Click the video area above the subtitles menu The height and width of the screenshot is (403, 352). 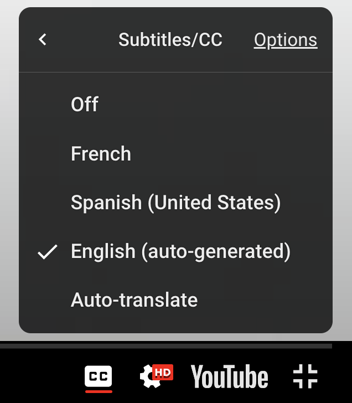pos(176,3)
